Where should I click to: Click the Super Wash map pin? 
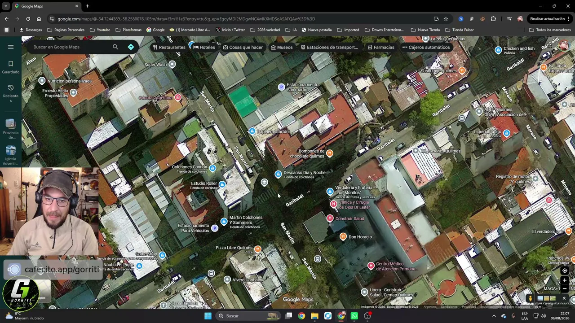click(x=172, y=64)
